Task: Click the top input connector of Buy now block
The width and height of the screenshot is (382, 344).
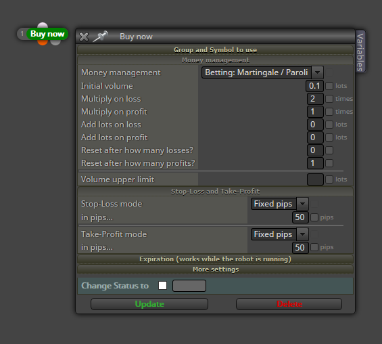Action: click(43, 25)
